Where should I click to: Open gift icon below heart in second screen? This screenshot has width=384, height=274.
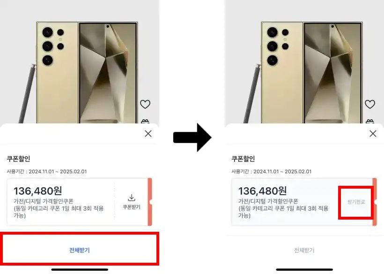[370, 121]
